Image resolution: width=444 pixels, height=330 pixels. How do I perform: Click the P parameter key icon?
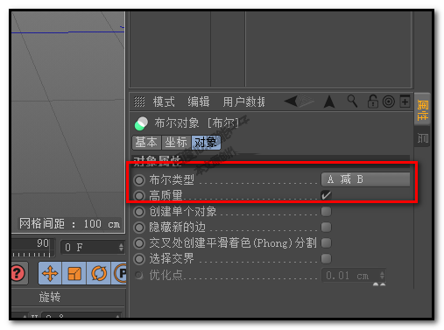point(119,273)
